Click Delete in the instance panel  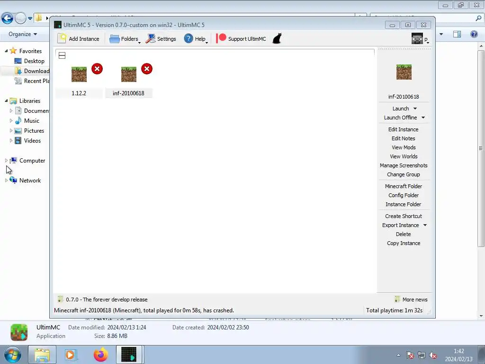pos(404,234)
